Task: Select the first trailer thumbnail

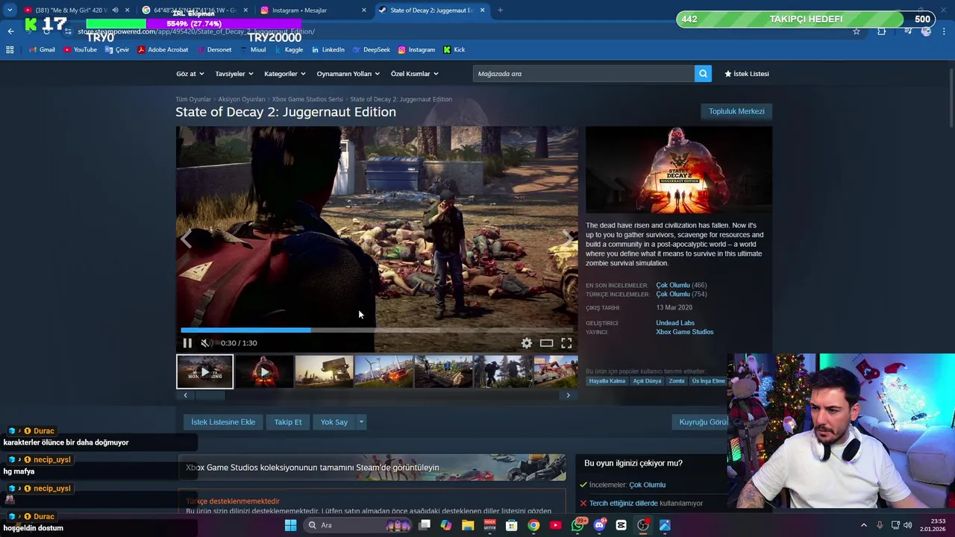Action: [x=204, y=371]
